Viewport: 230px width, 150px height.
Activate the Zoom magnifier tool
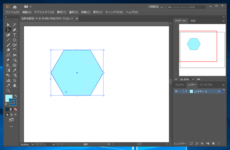point(8,91)
